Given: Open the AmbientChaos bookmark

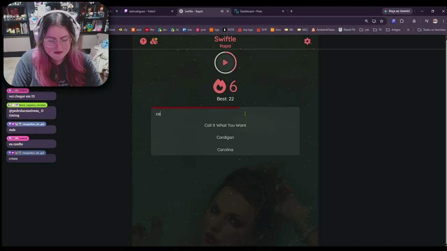Looking at the screenshot, I should coord(323,30).
